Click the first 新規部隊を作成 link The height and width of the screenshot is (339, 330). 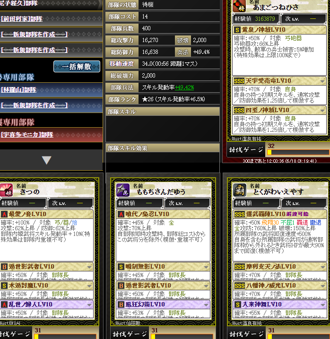point(34,35)
